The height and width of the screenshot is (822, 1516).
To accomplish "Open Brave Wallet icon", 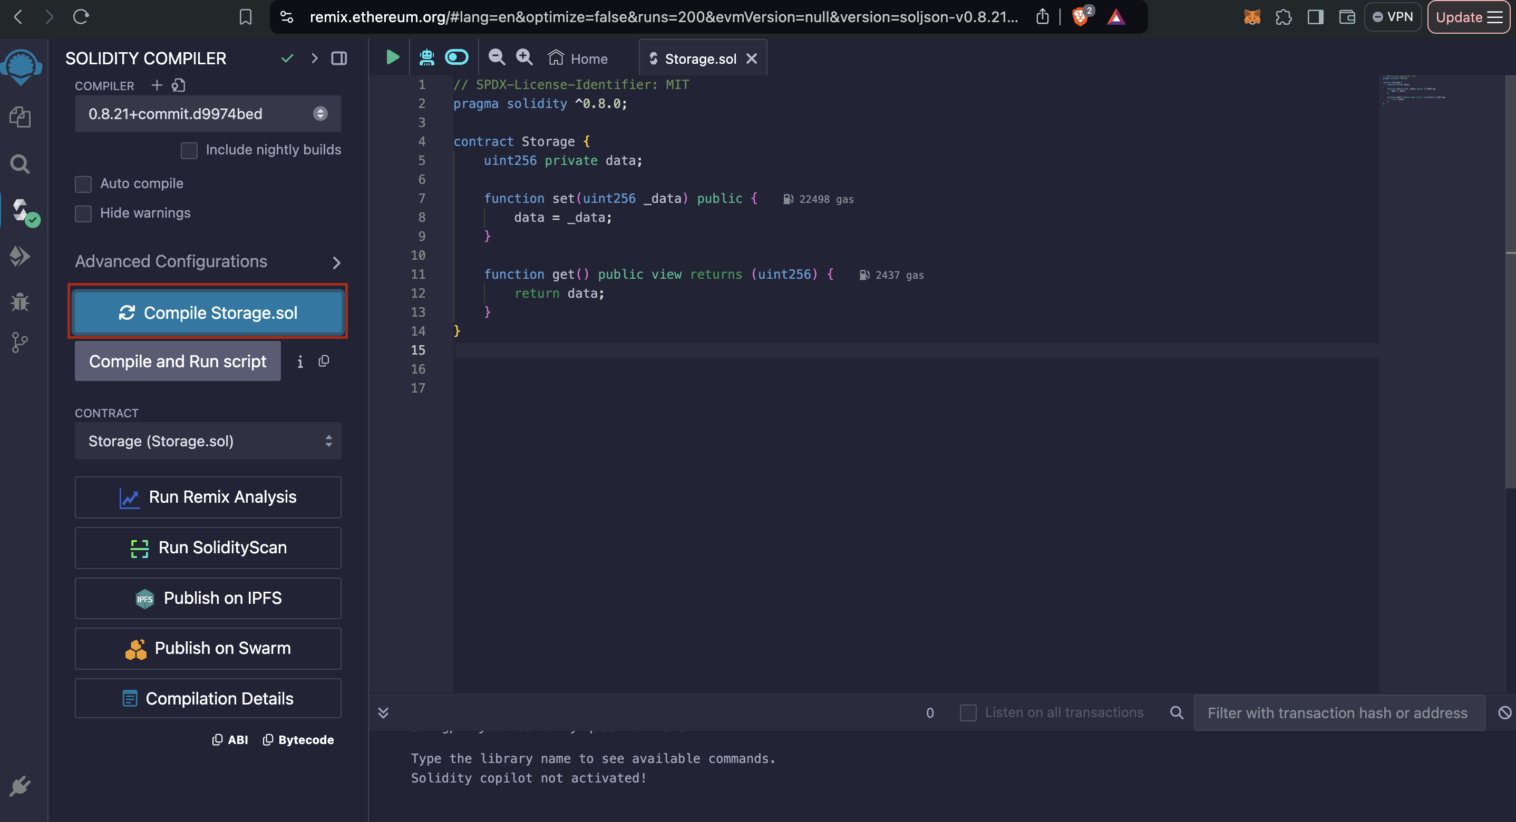I will click(1347, 17).
